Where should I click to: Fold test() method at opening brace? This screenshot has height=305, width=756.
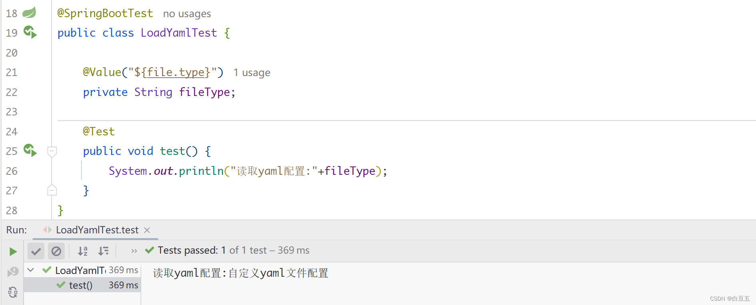click(52, 151)
